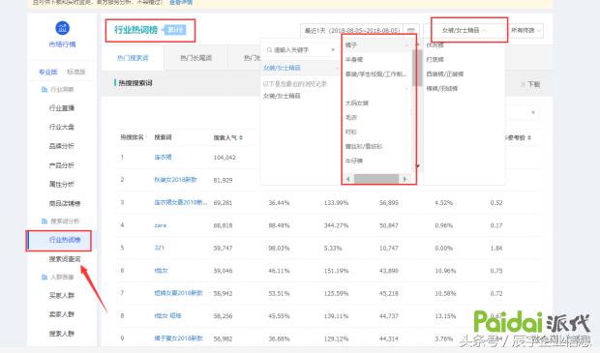Open 搜索词查询 in the sidebar
This screenshot has height=353, width=600.
coord(65,259)
